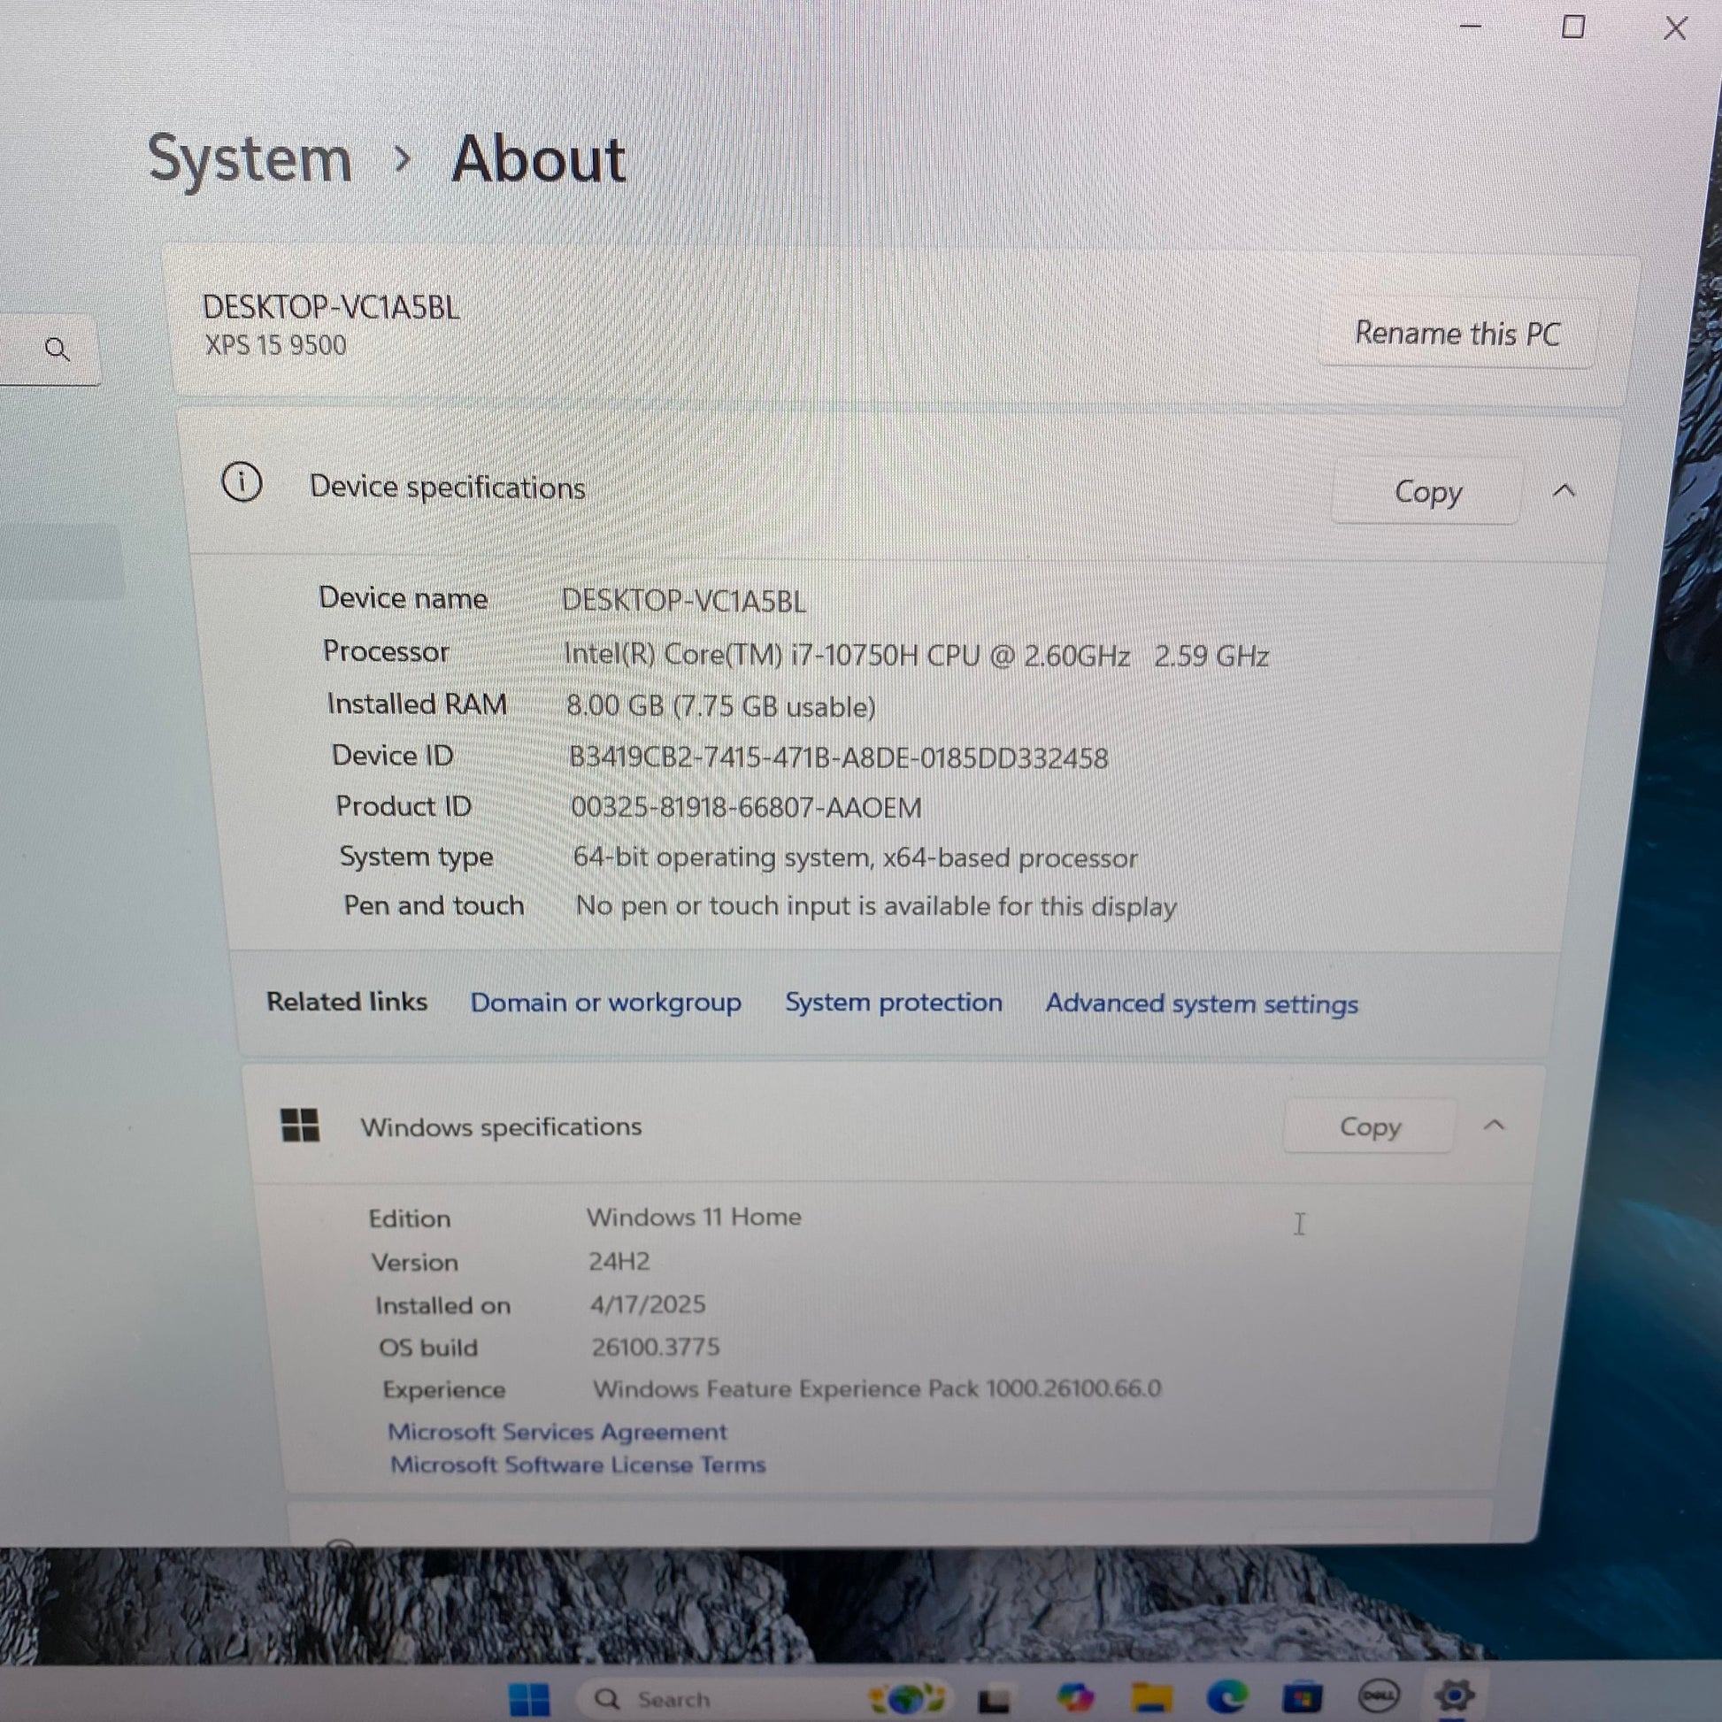Open Microsoft Software License Terms link

click(x=578, y=1464)
